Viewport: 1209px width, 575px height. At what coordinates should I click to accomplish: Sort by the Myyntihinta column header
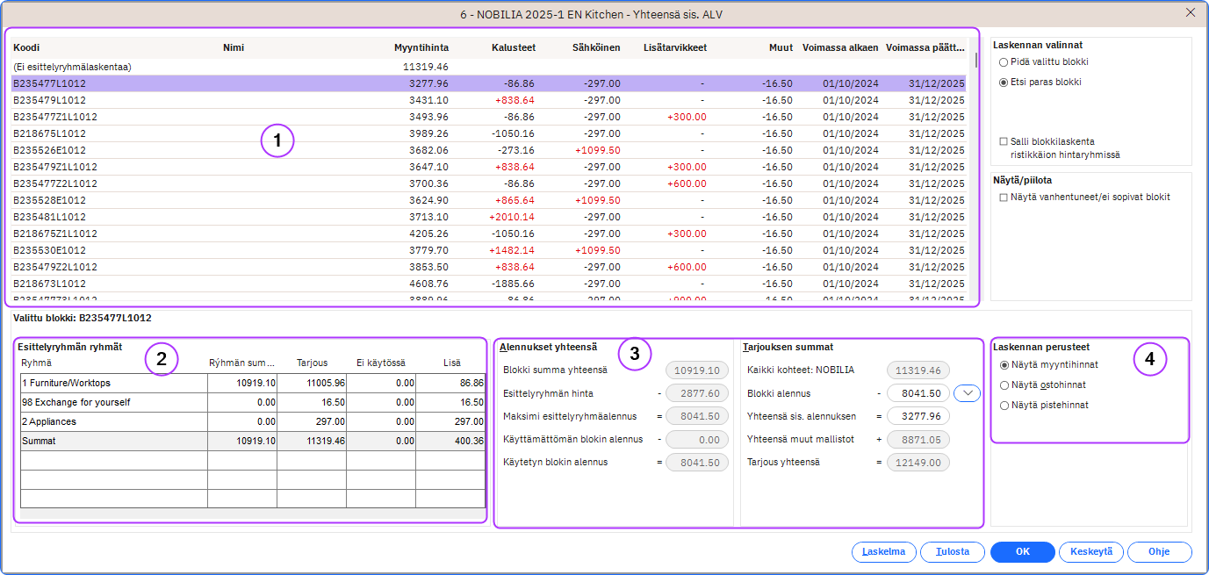(x=422, y=47)
